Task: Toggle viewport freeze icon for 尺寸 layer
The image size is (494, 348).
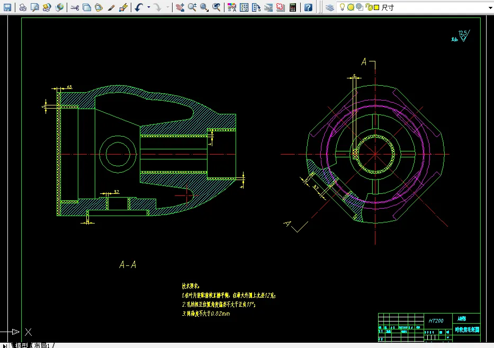Action: point(360,7)
